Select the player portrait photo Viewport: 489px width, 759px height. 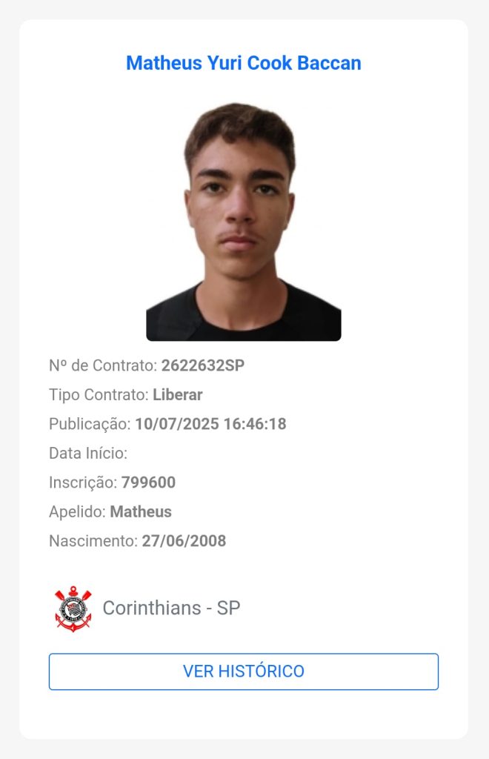click(244, 222)
